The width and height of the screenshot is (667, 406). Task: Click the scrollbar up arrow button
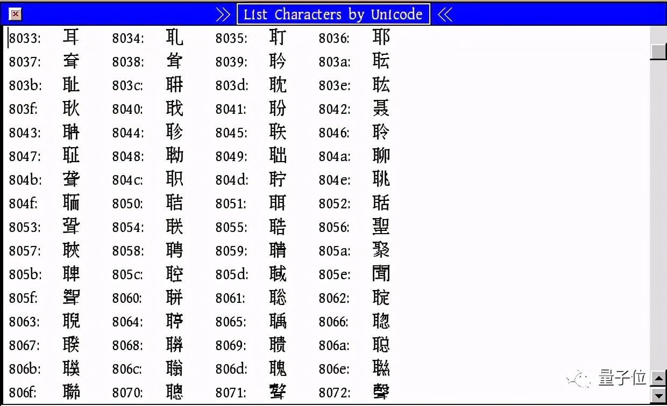tap(658, 379)
